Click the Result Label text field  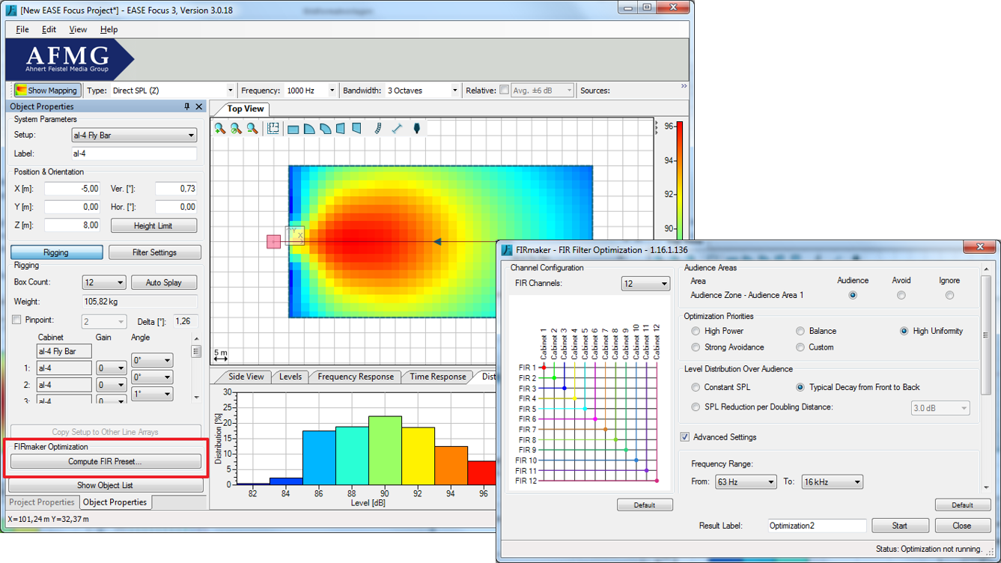click(816, 526)
